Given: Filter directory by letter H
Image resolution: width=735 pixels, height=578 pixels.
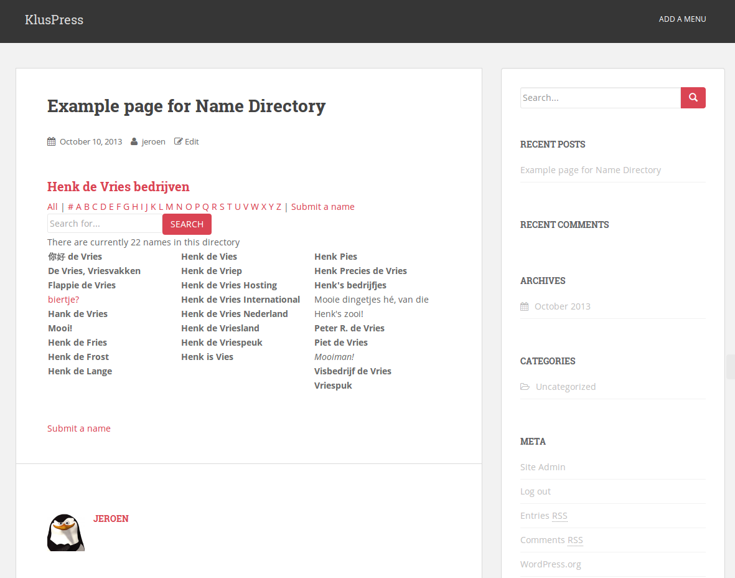Looking at the screenshot, I should (135, 207).
